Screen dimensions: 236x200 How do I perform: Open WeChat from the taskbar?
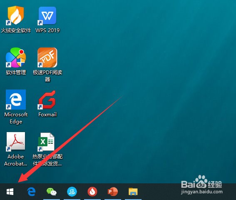click(52, 192)
